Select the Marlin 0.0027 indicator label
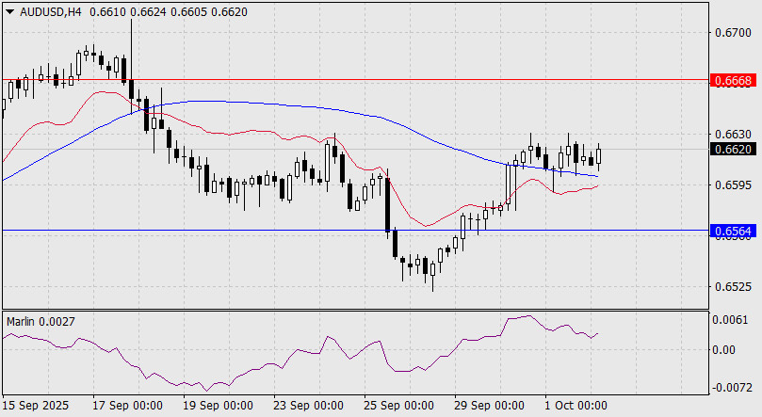 click(x=41, y=321)
